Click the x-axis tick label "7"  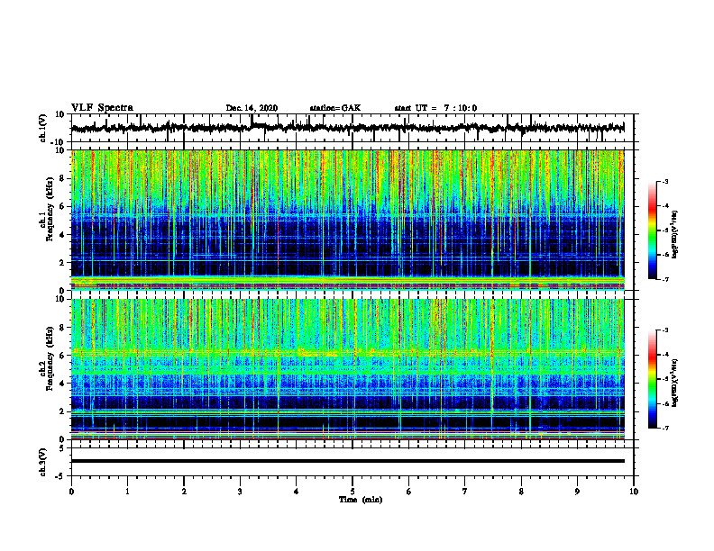tap(465, 492)
